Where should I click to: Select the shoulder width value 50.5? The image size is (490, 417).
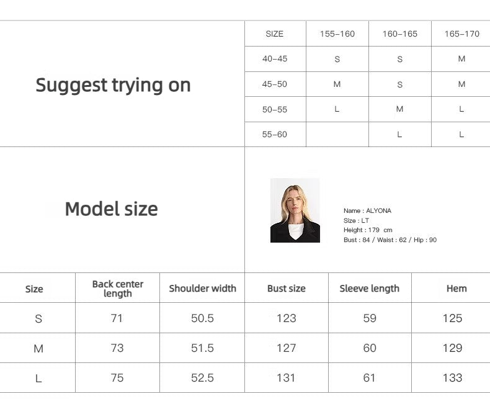coord(202,318)
